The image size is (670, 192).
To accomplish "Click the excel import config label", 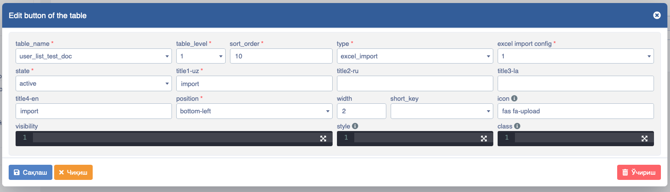I will point(524,43).
